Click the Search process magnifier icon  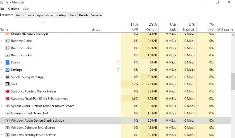click(x=7, y=63)
